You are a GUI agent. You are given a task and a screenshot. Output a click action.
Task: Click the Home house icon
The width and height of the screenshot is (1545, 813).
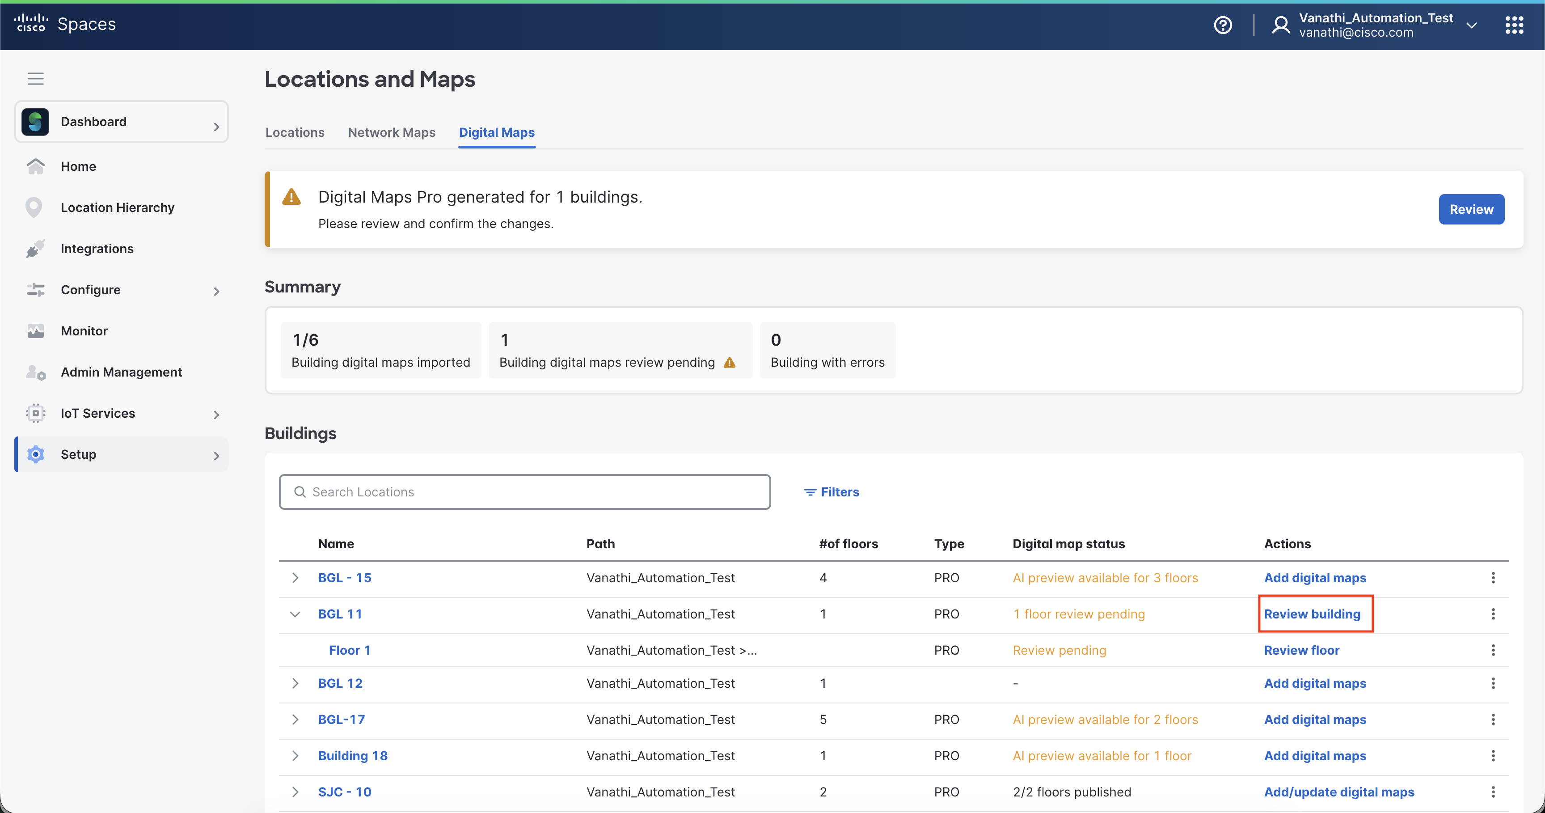(35, 166)
